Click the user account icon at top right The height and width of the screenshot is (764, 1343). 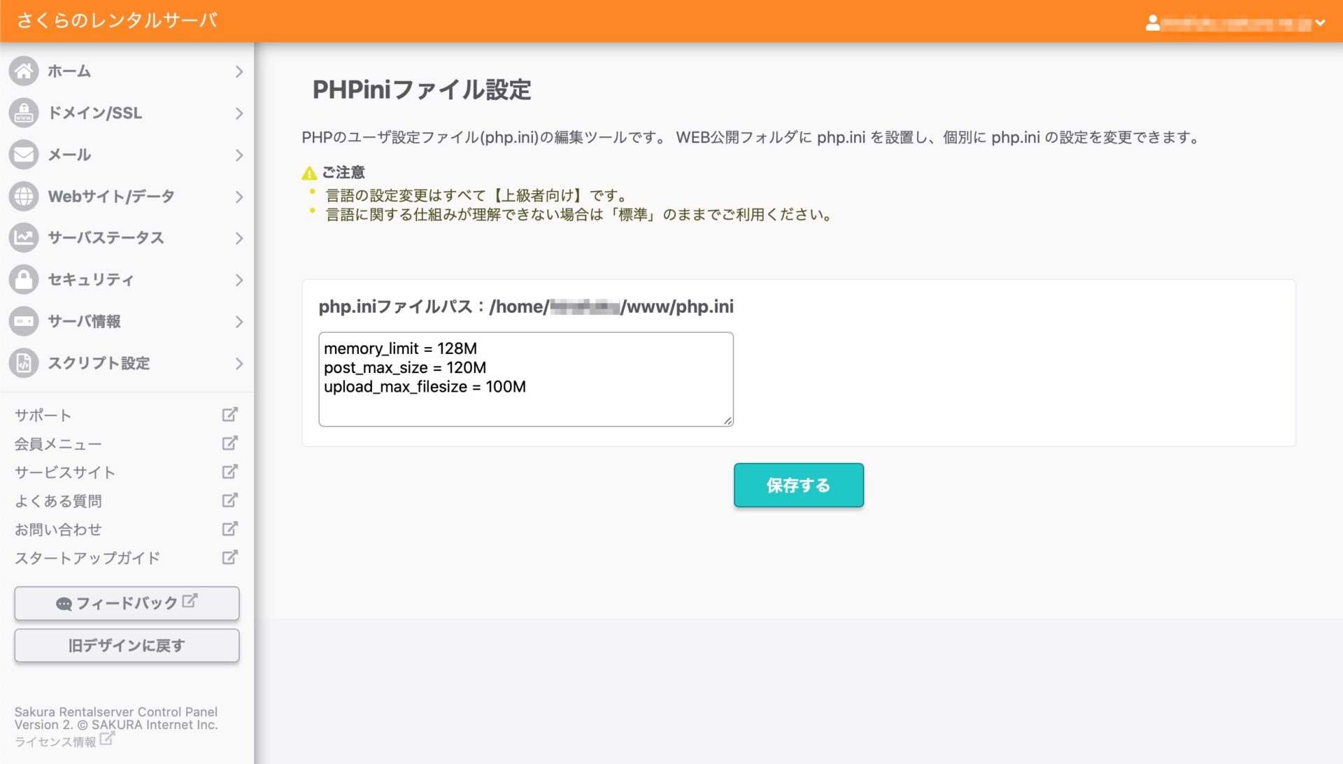point(1151,22)
